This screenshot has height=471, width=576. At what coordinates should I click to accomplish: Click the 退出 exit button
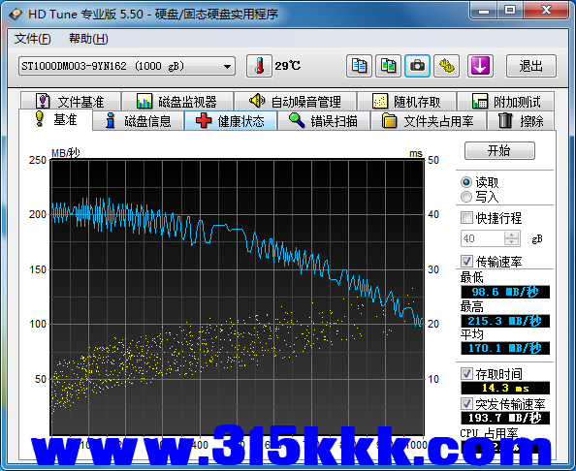pos(530,66)
